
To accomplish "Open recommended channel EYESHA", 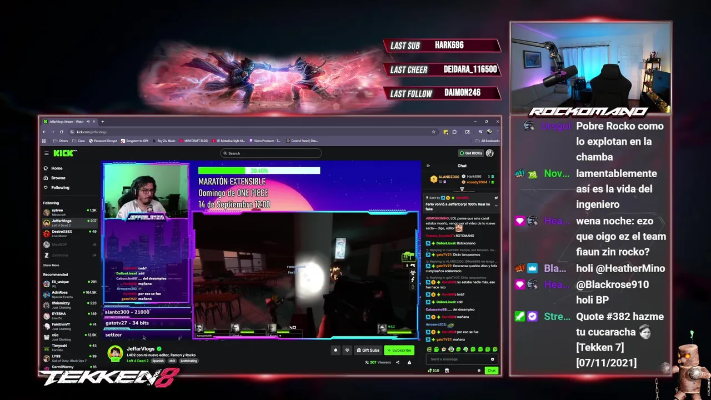I will (70, 315).
